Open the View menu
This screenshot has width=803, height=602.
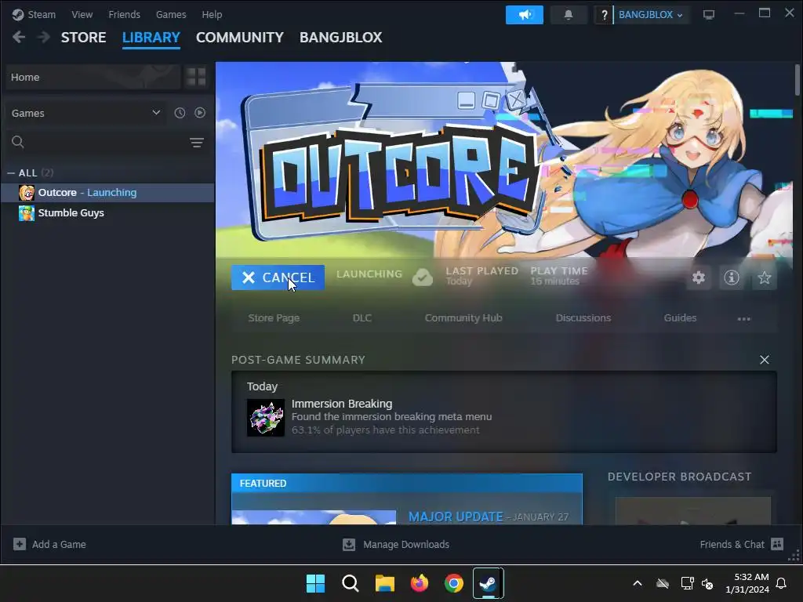[82, 15]
